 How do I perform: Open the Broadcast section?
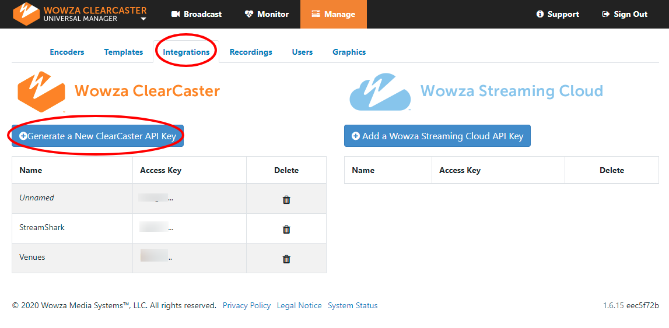(196, 14)
